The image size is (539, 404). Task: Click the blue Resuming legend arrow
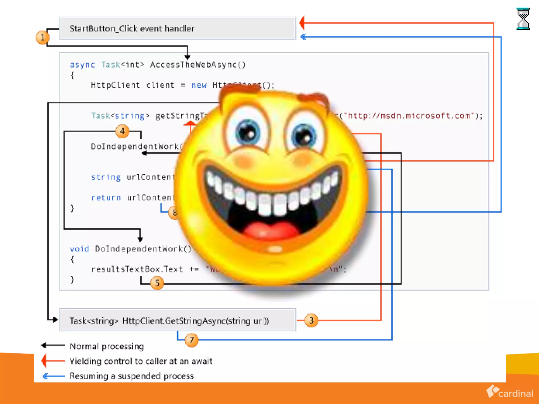[x=53, y=376]
